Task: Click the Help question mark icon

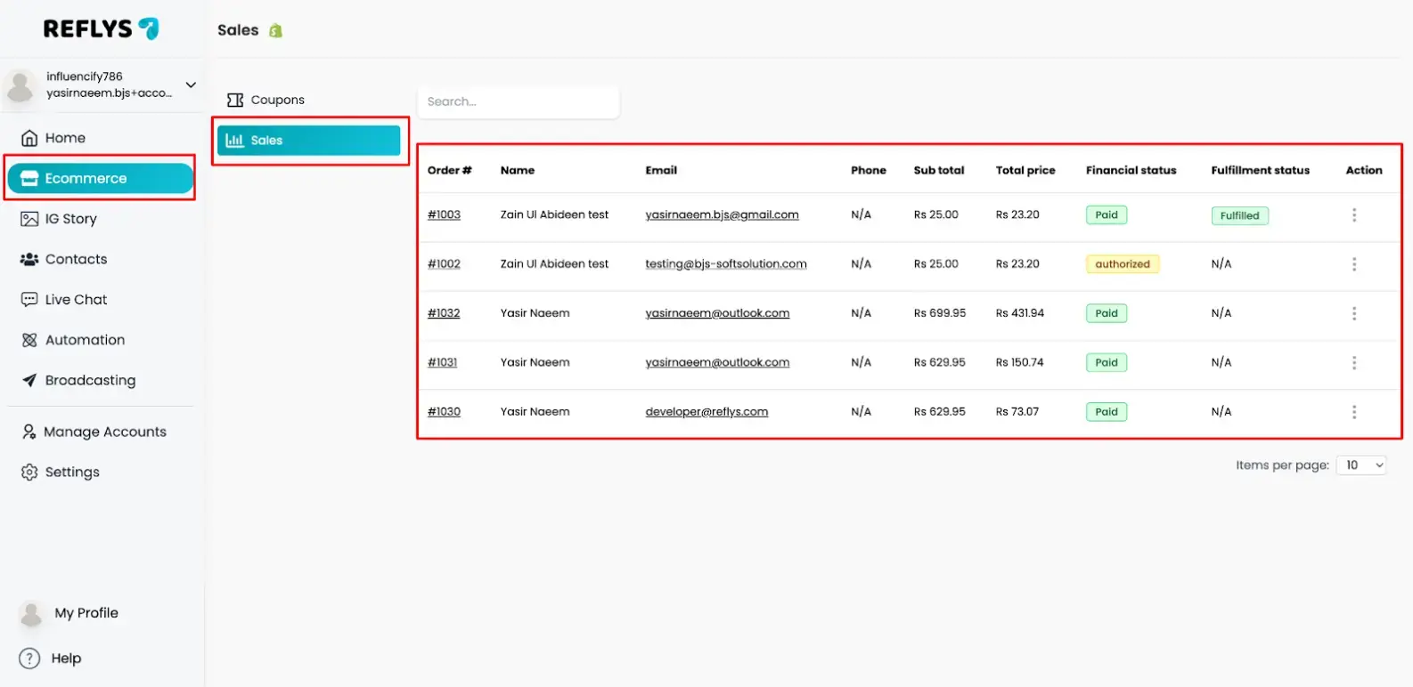Action: (x=29, y=659)
